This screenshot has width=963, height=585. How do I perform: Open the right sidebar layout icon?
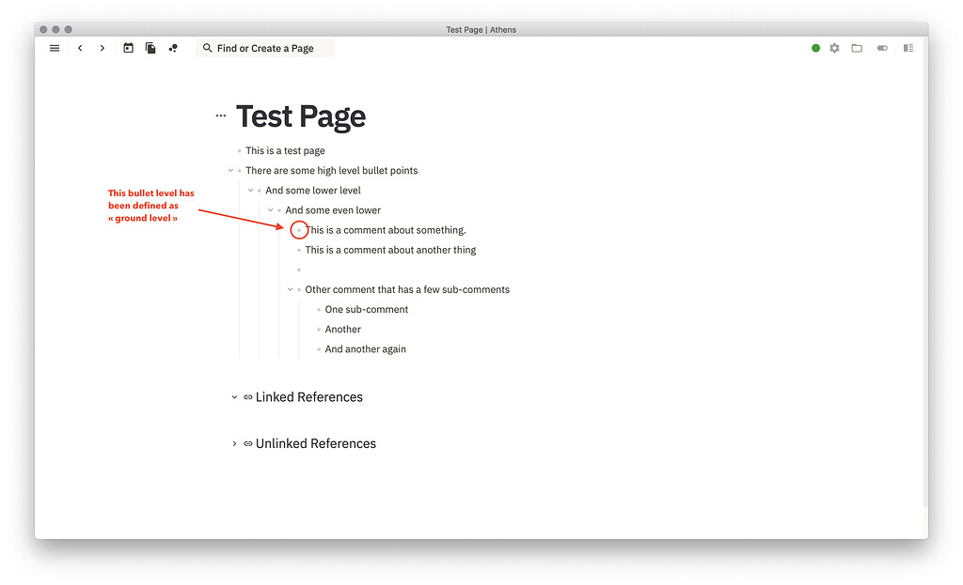908,47
